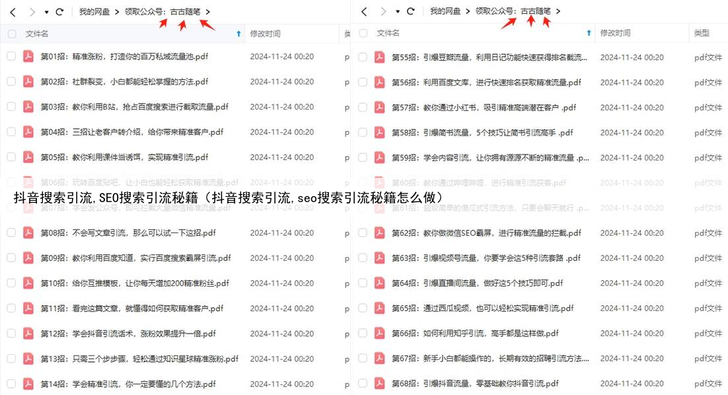Viewport: 728px width, 395px height.
Task: Click the PDF icon beside 第55招
Action: click(379, 57)
